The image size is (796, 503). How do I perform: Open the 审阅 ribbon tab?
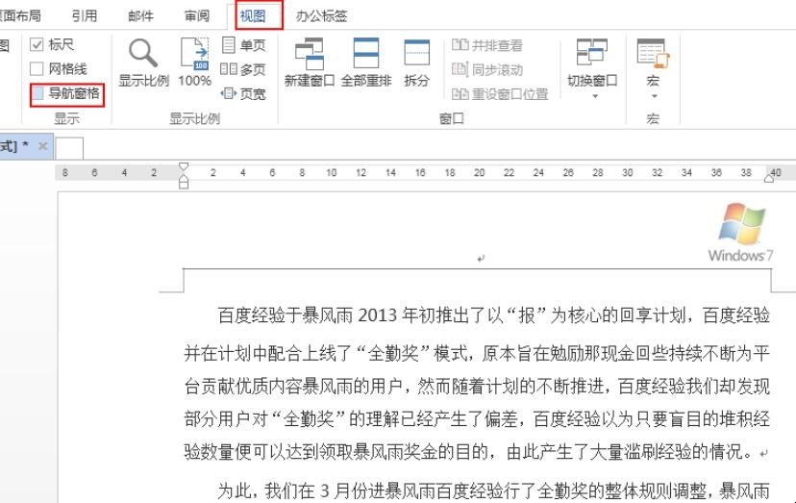tap(197, 15)
